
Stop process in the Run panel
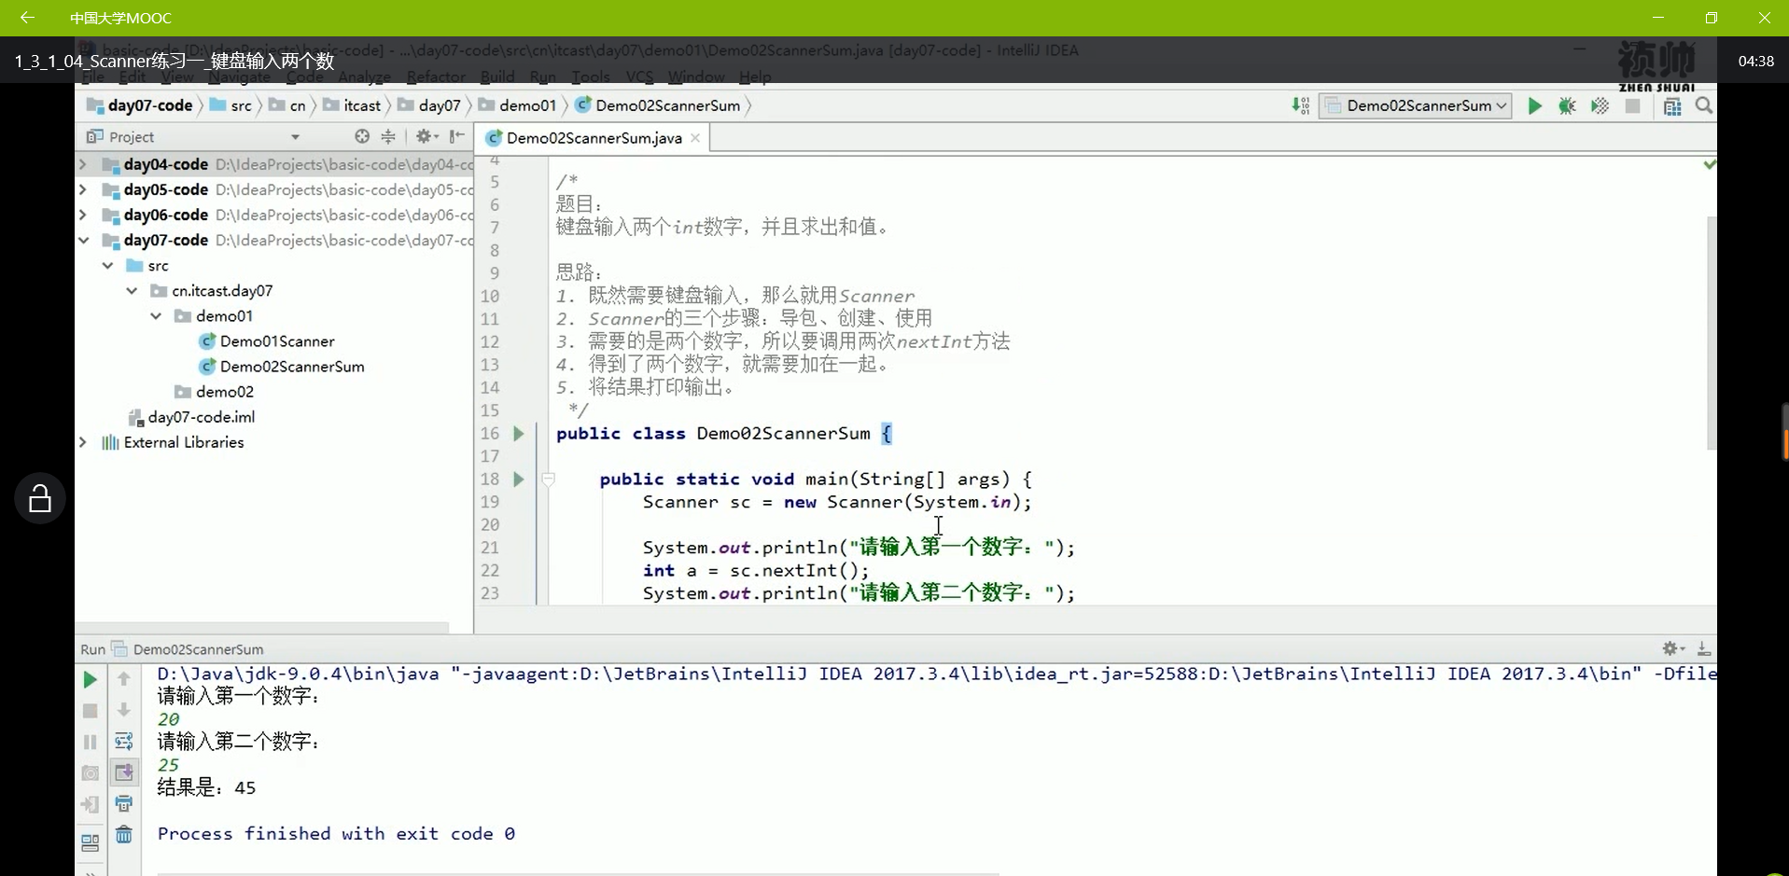click(x=90, y=711)
